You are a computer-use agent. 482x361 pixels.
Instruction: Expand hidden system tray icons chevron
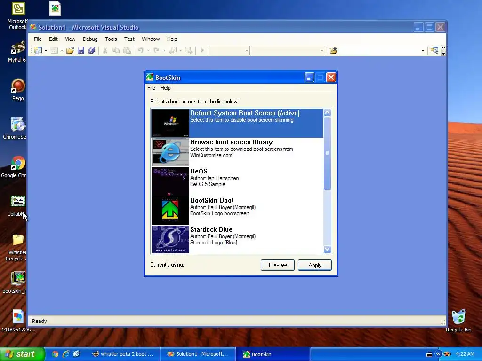click(x=438, y=354)
